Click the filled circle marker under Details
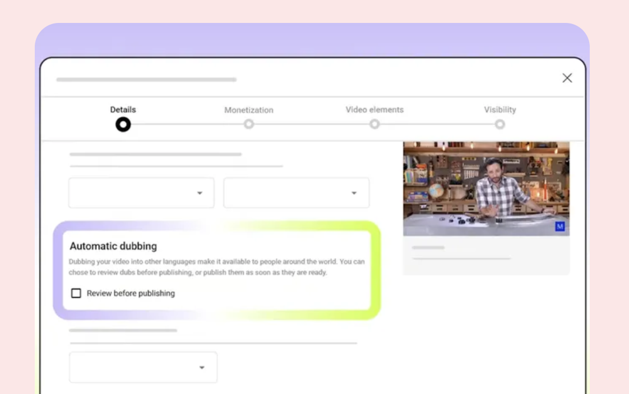The width and height of the screenshot is (629, 394). point(123,124)
